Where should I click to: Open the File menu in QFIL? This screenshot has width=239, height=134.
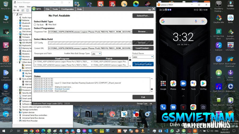[x=48, y=9]
